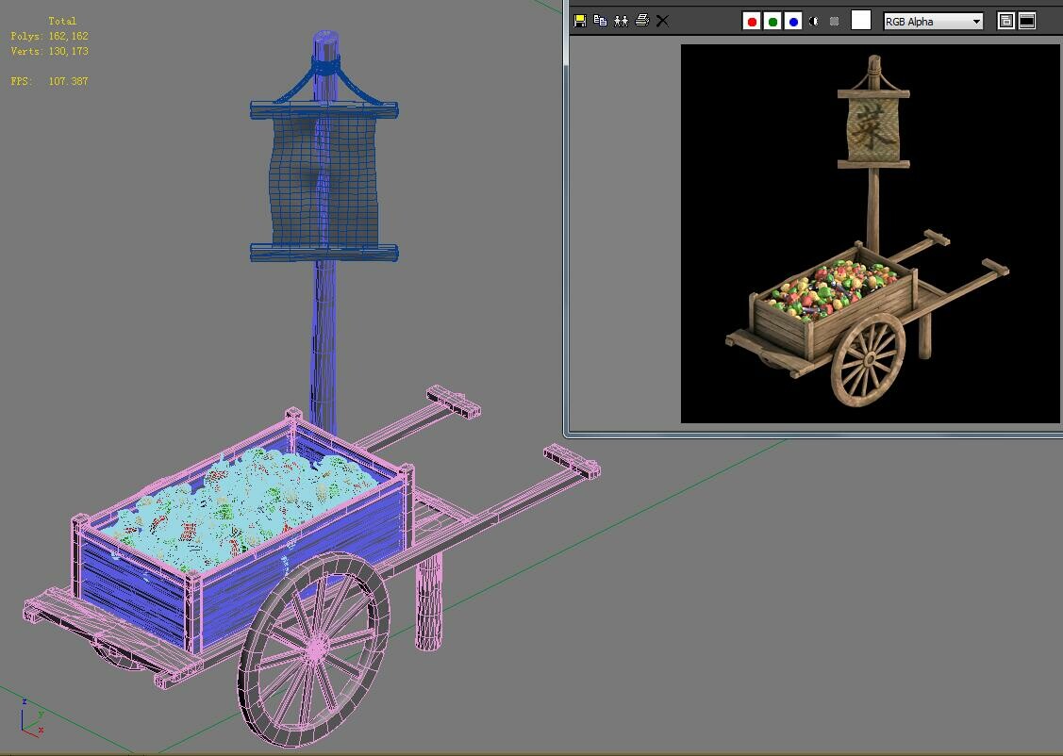The height and width of the screenshot is (756, 1063).
Task: Click the Verts count text in viewport
Action: tap(49, 51)
